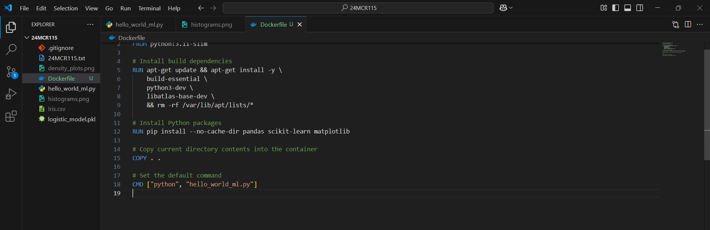Open the Explorer view in activity bar
The height and width of the screenshot is (230, 710).
point(11,27)
